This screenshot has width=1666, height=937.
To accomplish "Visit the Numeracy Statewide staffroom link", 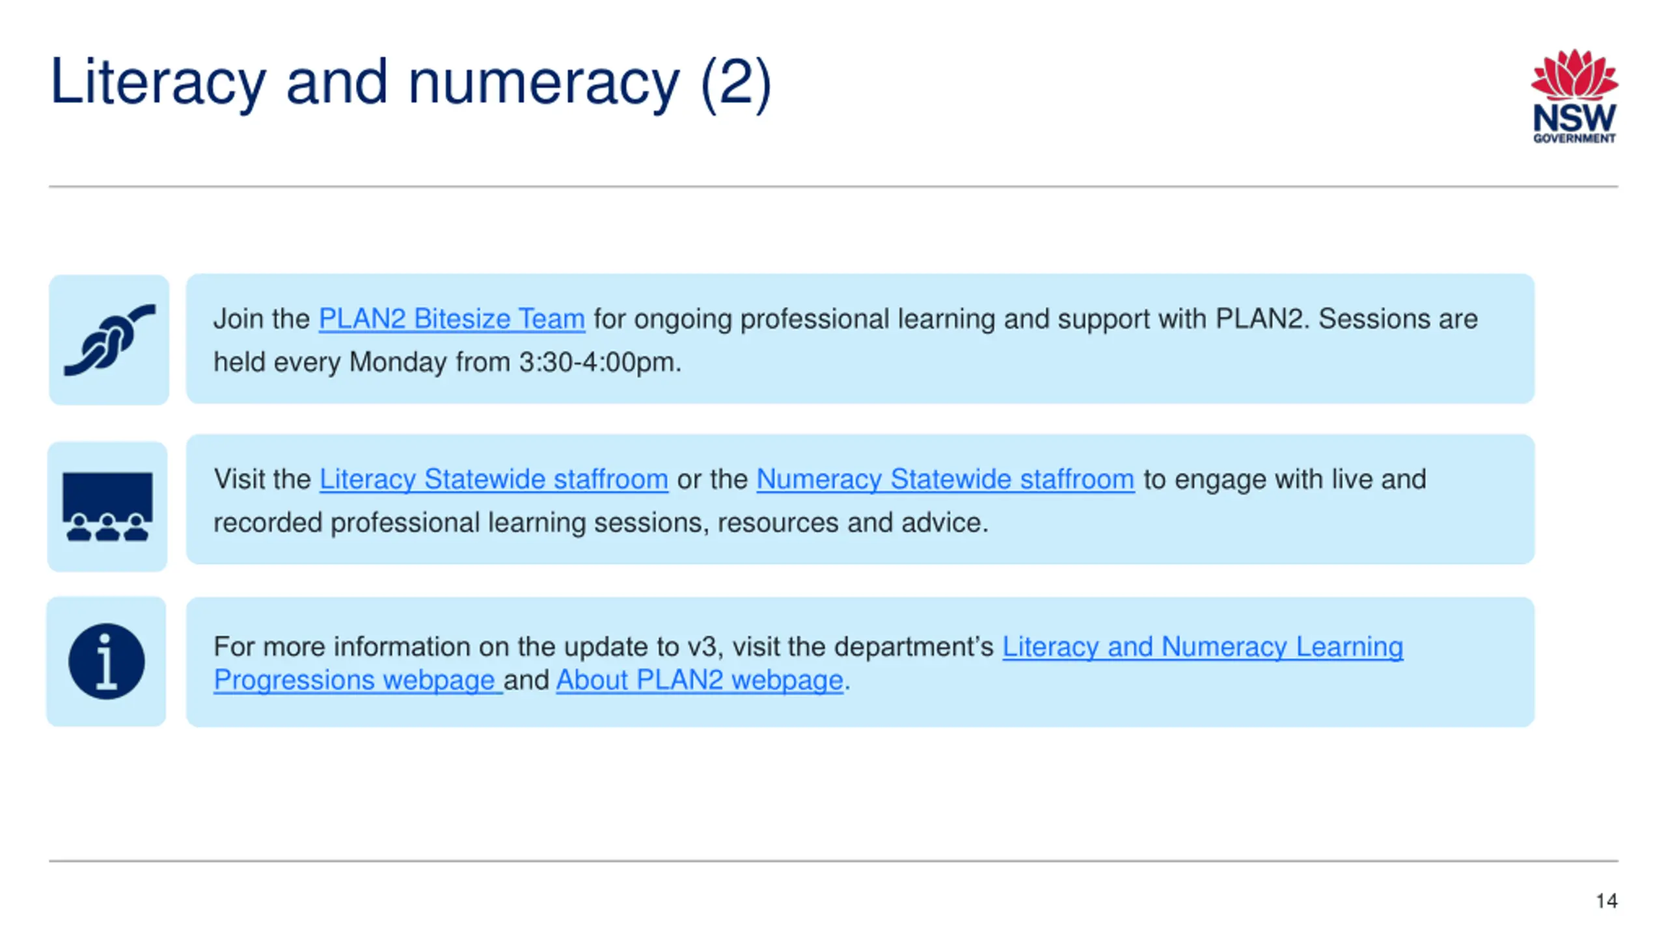I will pos(946,480).
